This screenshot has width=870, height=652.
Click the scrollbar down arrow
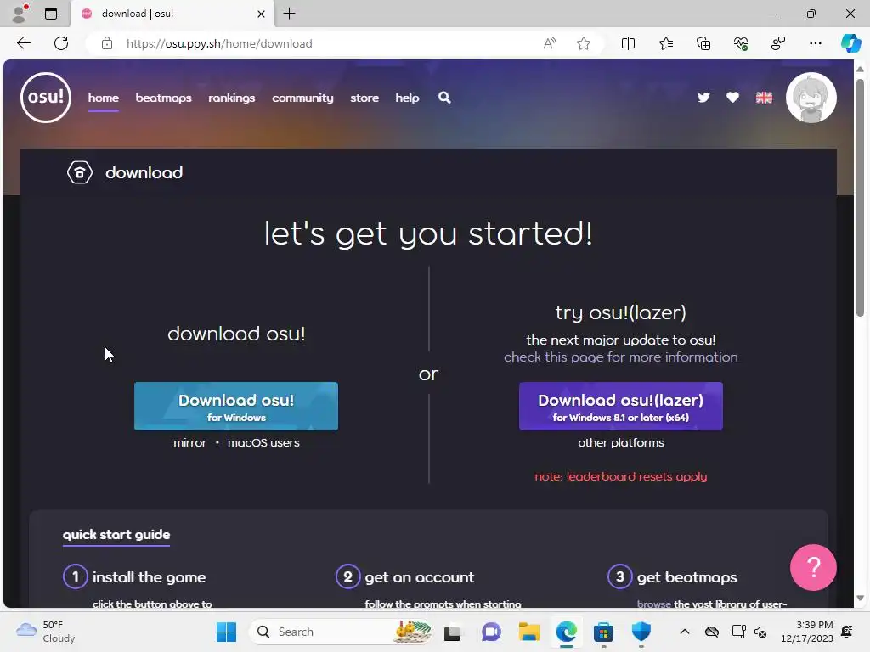point(860,598)
